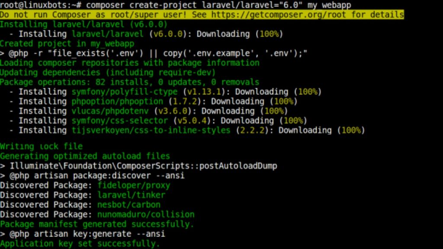Viewport: 443px width, 249px height.
Task: Click the 'Package operations: 82 installs' line
Action: point(129,82)
